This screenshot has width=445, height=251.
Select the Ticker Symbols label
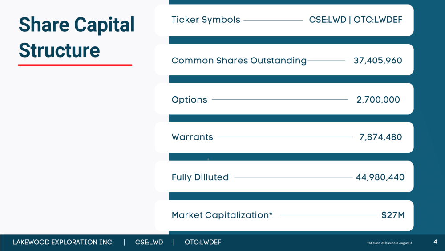(x=206, y=20)
